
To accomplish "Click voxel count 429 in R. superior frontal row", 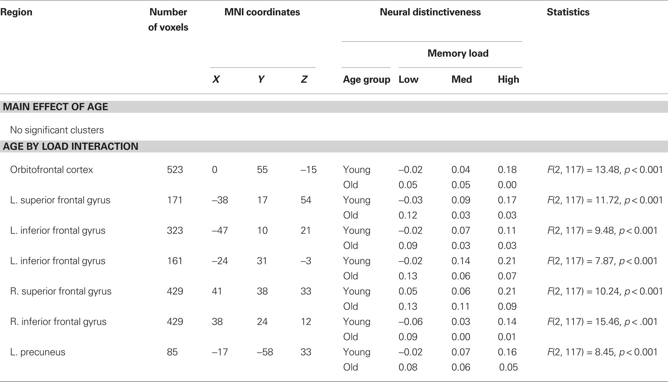I will [175, 291].
